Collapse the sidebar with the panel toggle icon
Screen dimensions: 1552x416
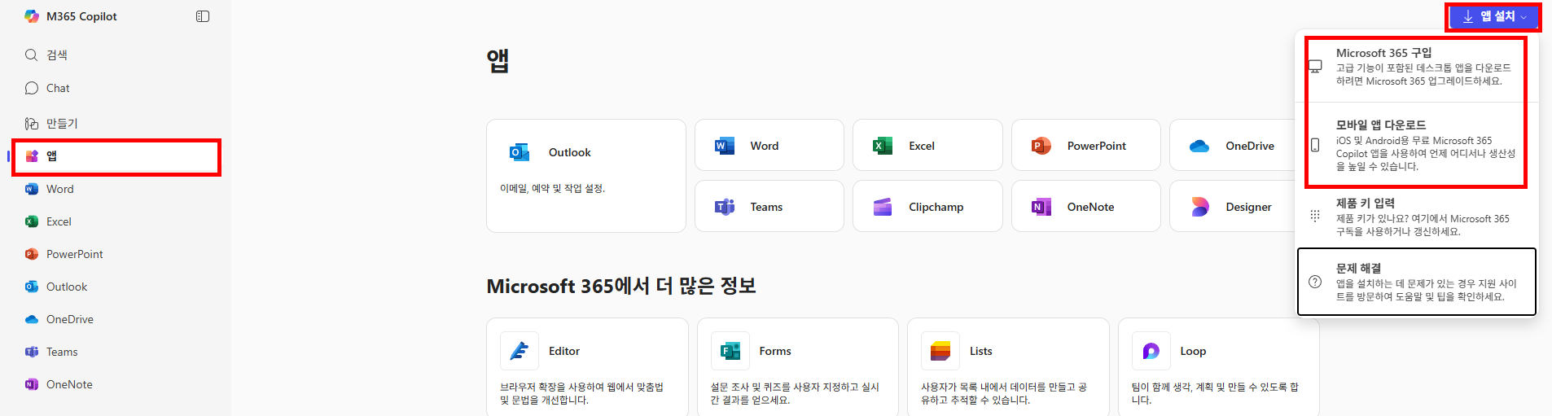click(x=203, y=16)
